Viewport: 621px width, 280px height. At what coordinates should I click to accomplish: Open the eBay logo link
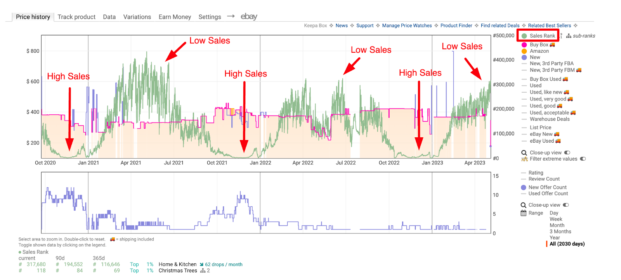[249, 16]
